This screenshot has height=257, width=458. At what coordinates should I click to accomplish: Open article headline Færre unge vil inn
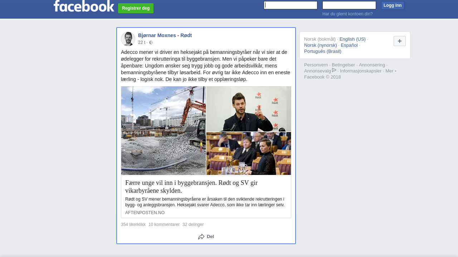191,187
